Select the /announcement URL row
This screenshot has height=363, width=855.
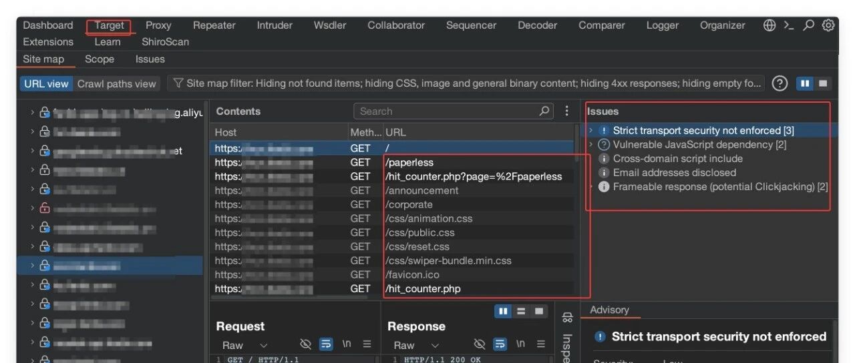(x=393, y=191)
